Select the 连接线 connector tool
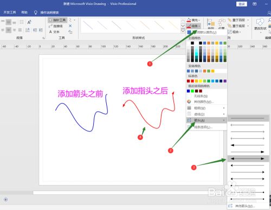Screen dimensions: 271x210 click(x=56, y=26)
